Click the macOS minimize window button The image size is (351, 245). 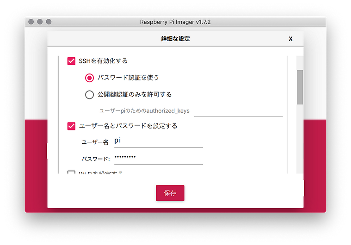tap(40, 22)
